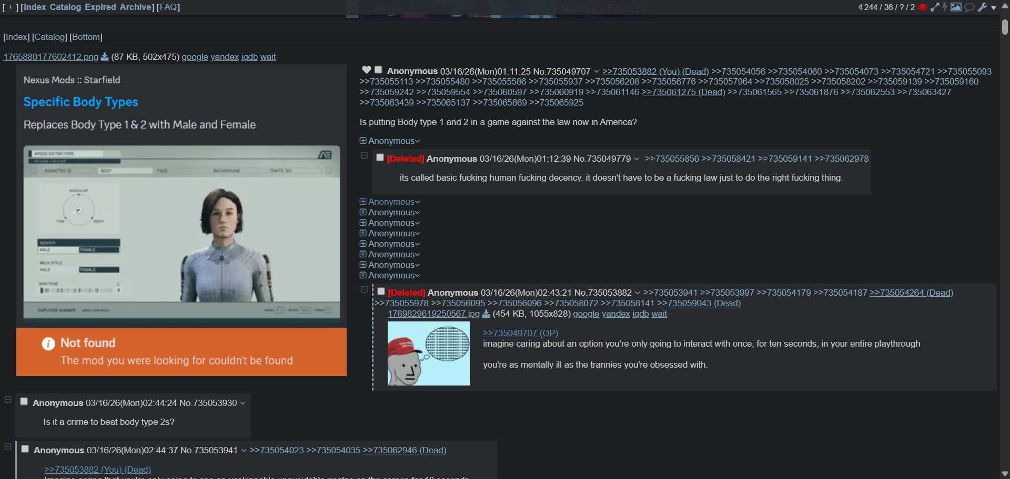Image resolution: width=1010 pixels, height=479 pixels.
Task: Go to [Catalog] below the header
Action: (49, 37)
